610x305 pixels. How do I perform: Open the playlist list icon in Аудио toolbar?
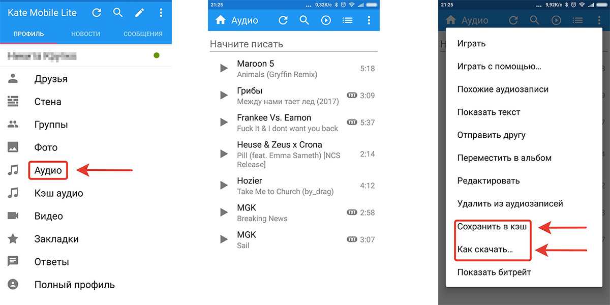[x=348, y=20]
